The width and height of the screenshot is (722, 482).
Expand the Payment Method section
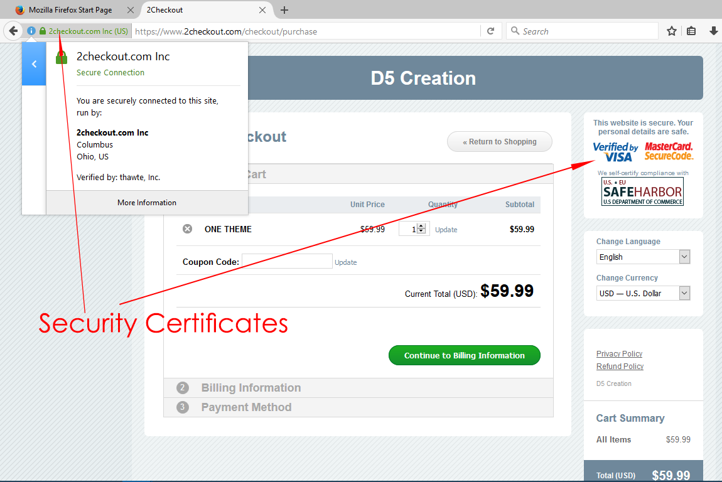click(x=358, y=407)
